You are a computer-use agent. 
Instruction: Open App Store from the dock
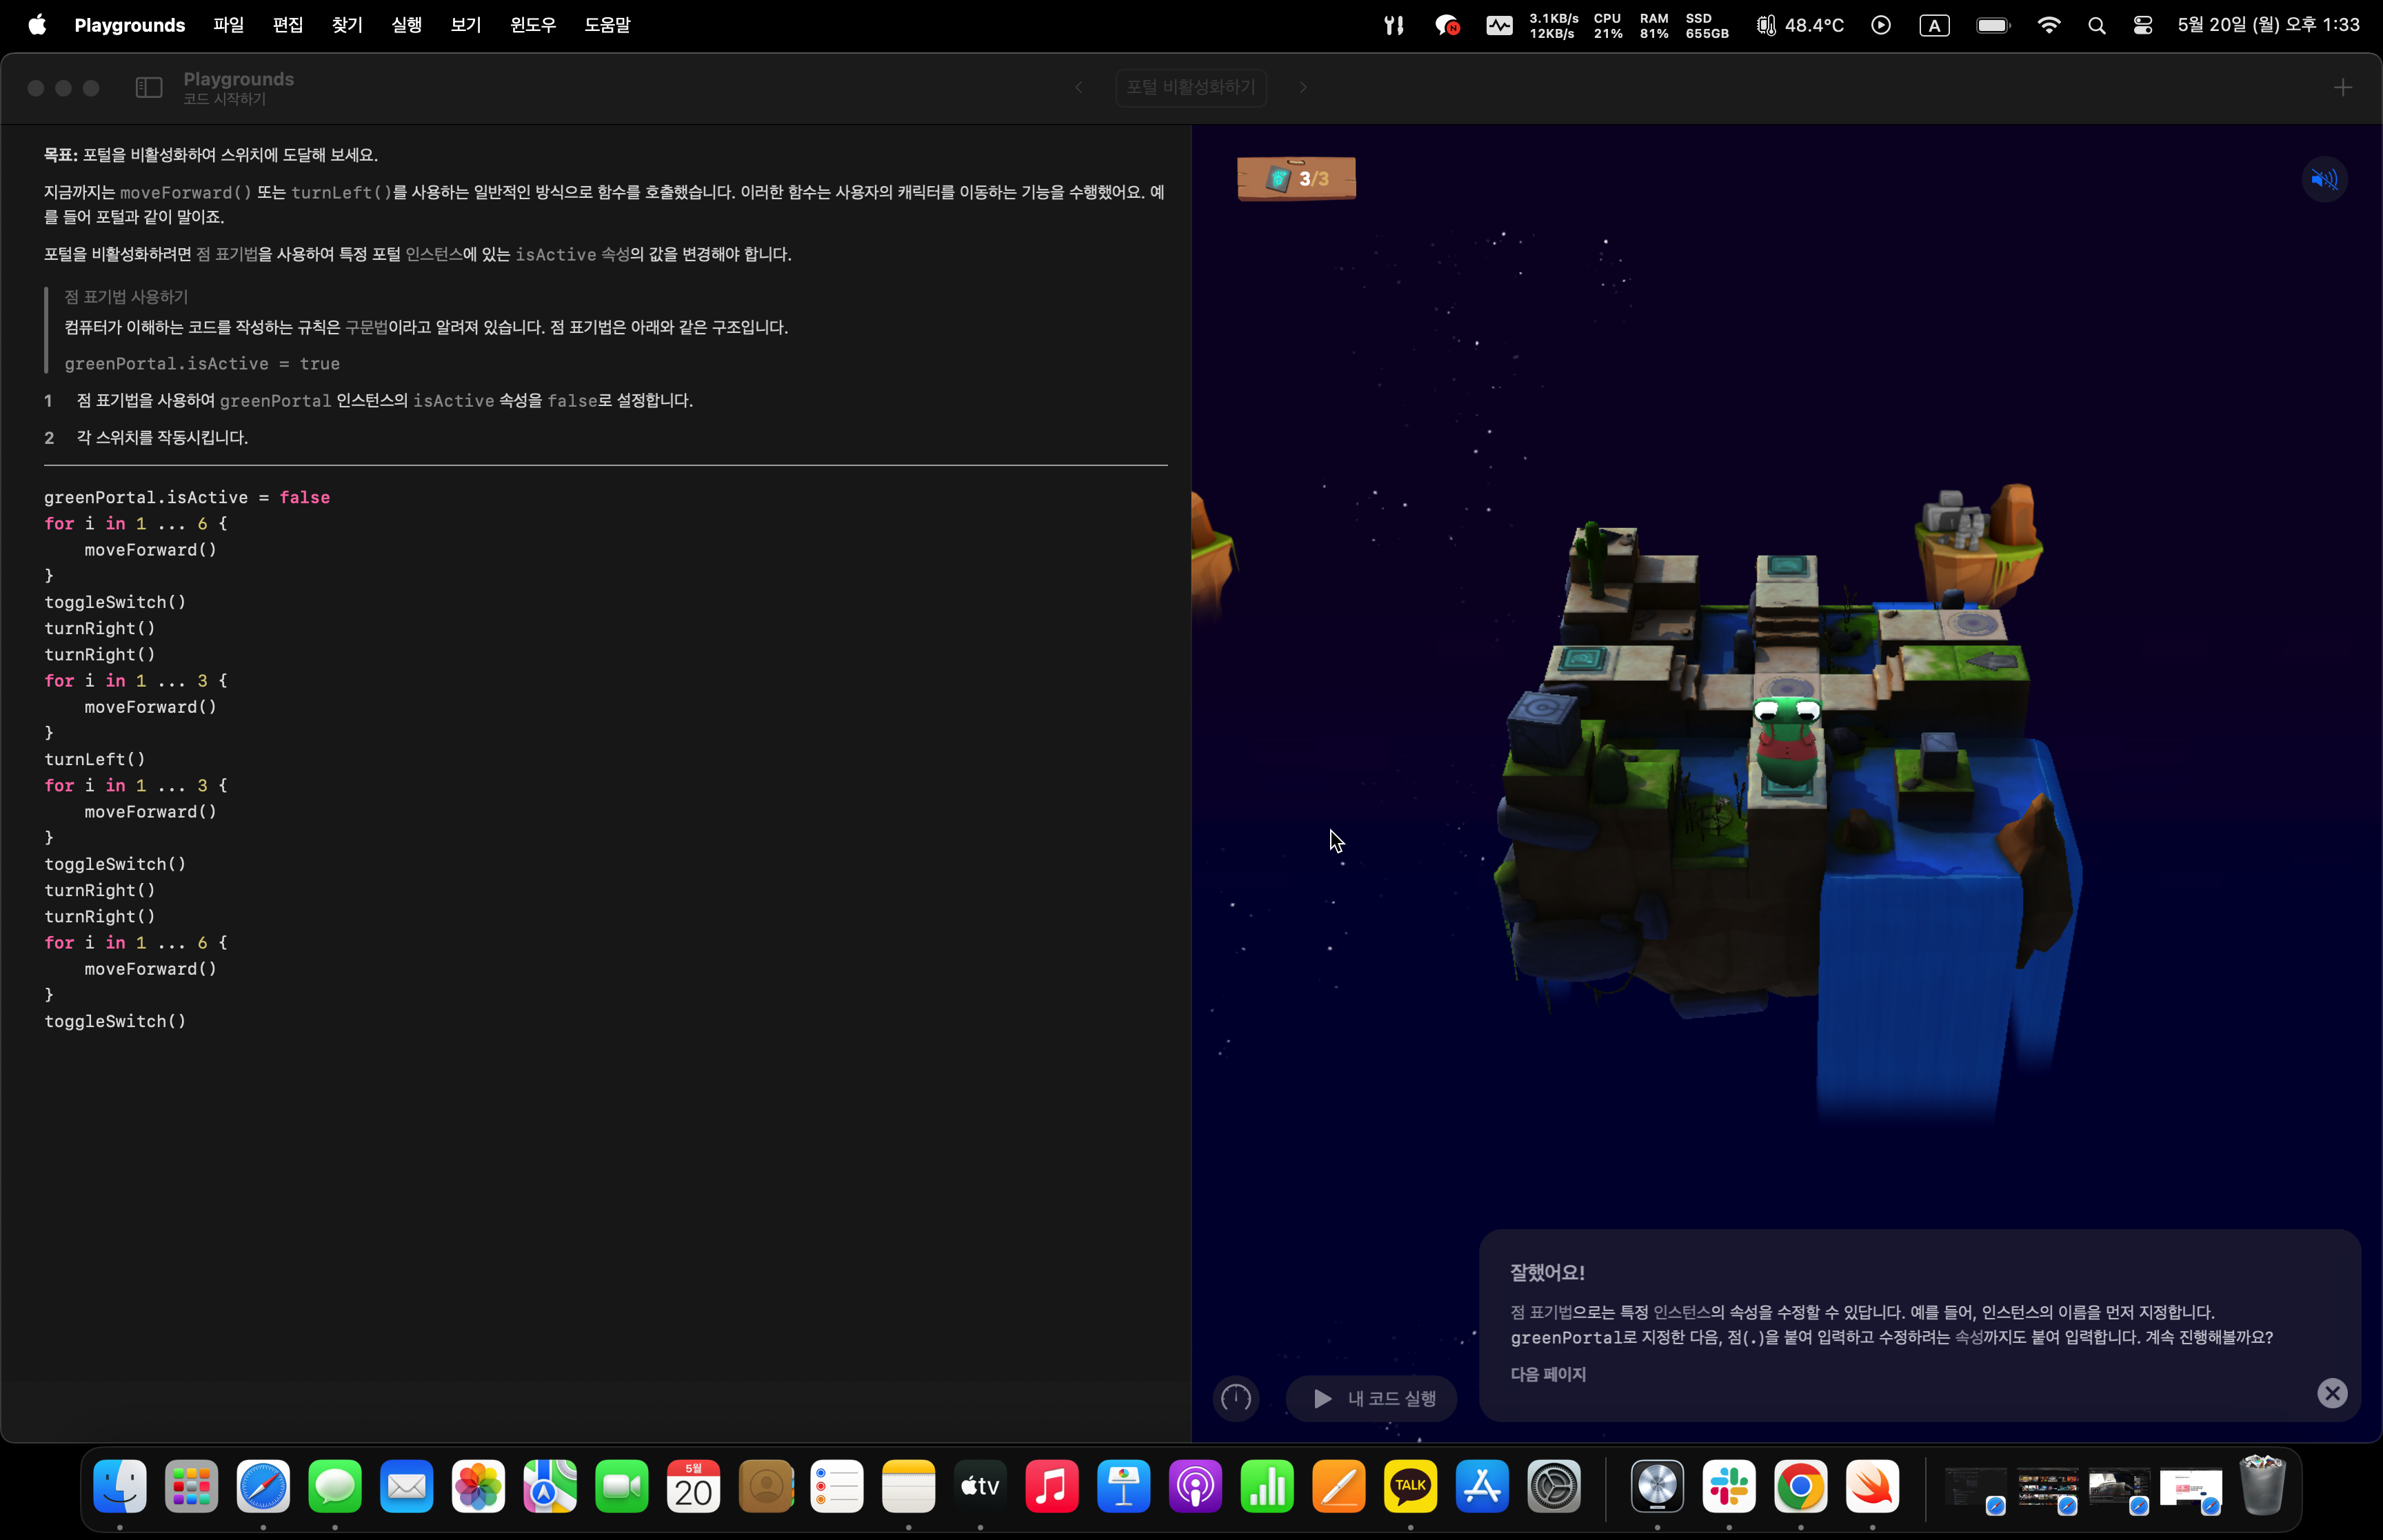[1482, 1486]
